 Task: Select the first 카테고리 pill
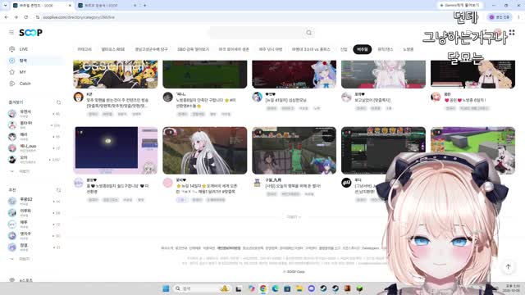click(84, 49)
